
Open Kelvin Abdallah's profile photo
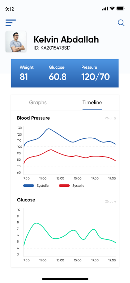tap(16, 42)
